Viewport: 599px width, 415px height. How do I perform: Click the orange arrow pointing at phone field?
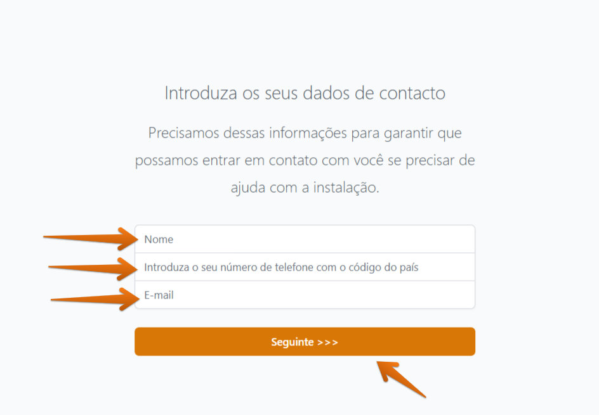point(93,269)
